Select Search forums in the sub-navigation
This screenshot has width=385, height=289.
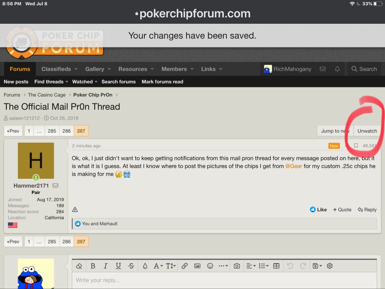point(118,82)
